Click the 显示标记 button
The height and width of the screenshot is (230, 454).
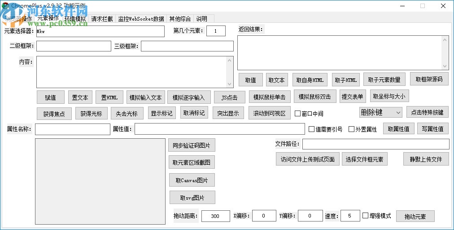pyautogui.click(x=162, y=113)
